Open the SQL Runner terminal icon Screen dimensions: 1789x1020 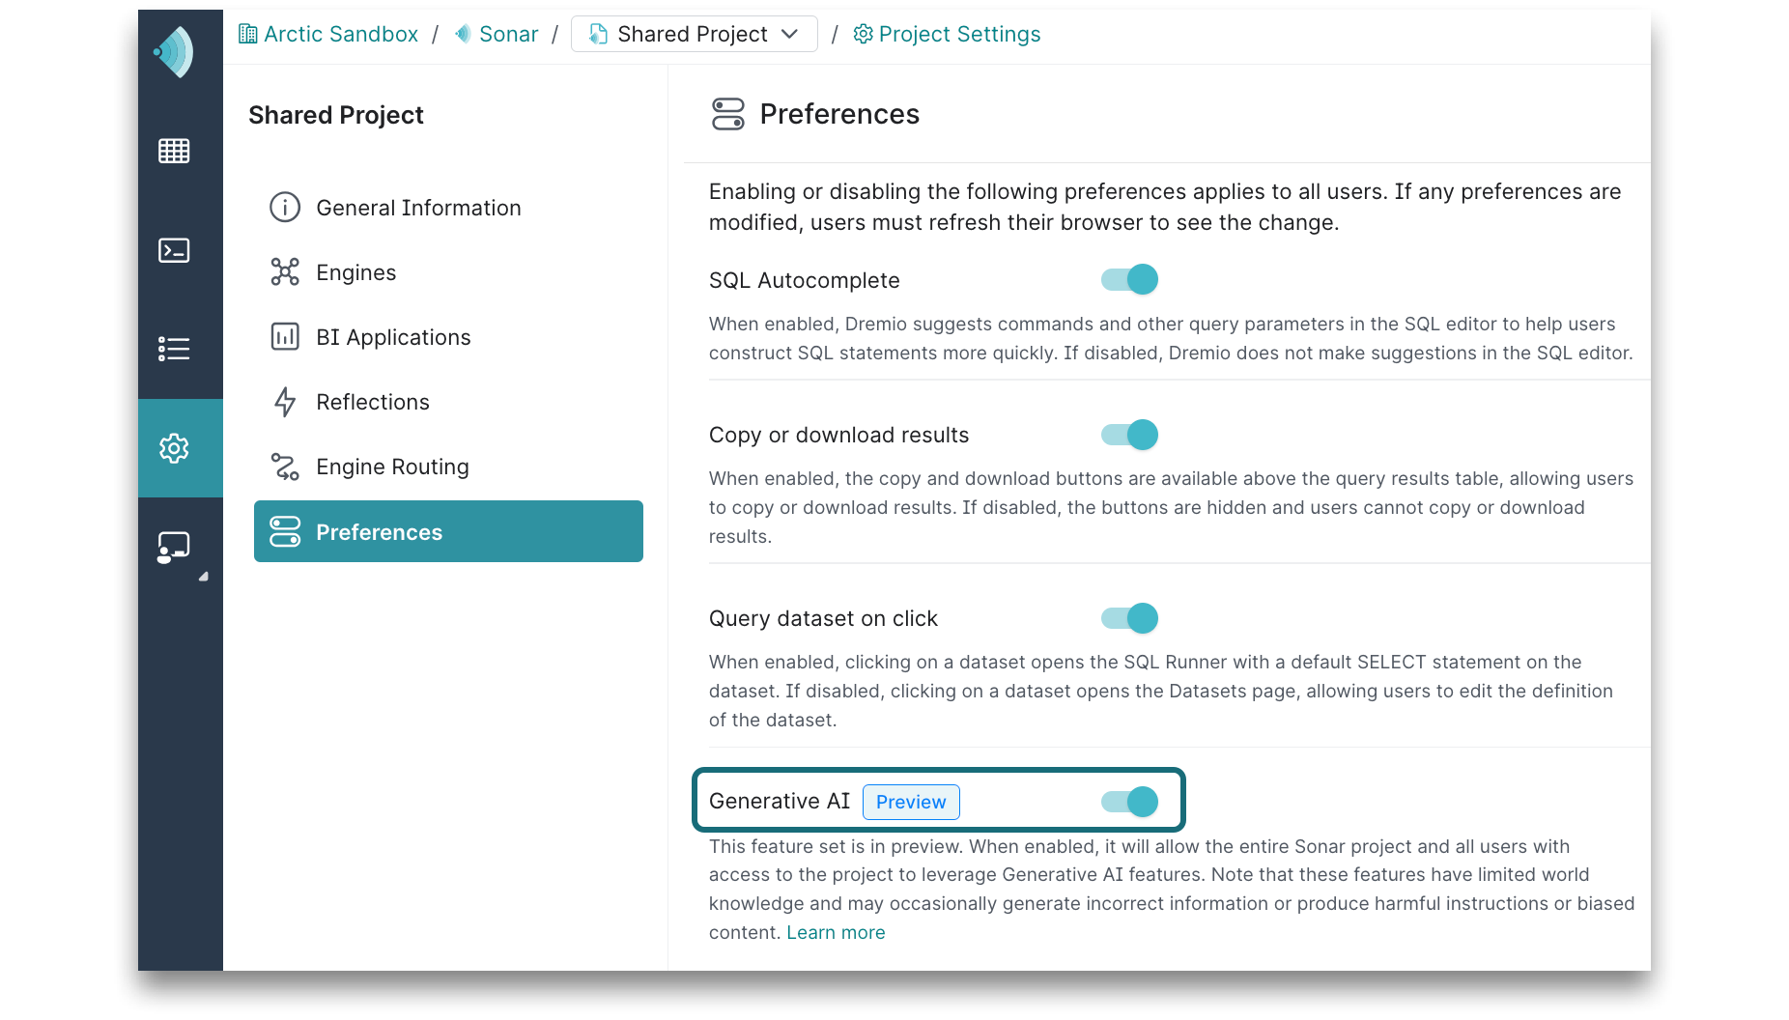coord(174,250)
